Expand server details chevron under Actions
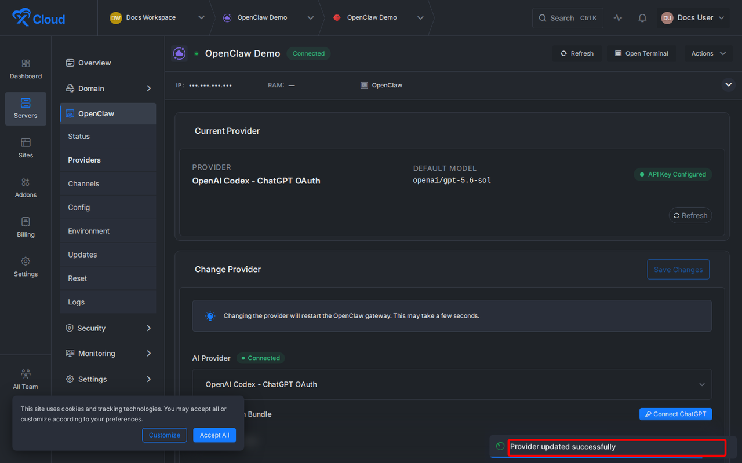 click(728, 85)
